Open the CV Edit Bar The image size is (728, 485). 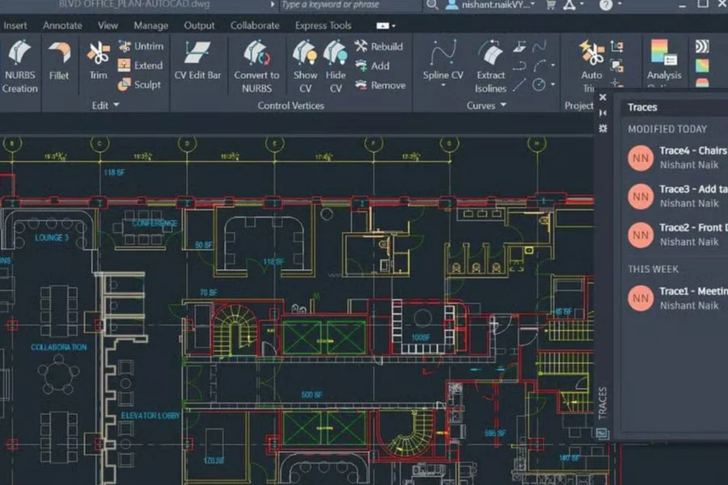coord(197,62)
